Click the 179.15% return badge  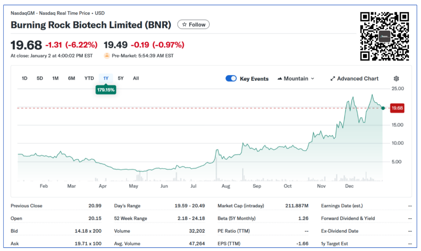[x=106, y=90]
